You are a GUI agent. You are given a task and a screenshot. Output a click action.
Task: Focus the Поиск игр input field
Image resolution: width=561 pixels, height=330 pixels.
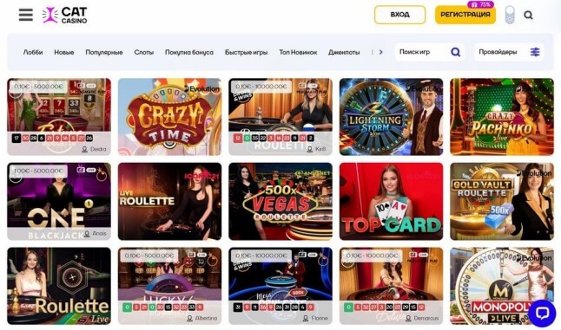click(421, 52)
